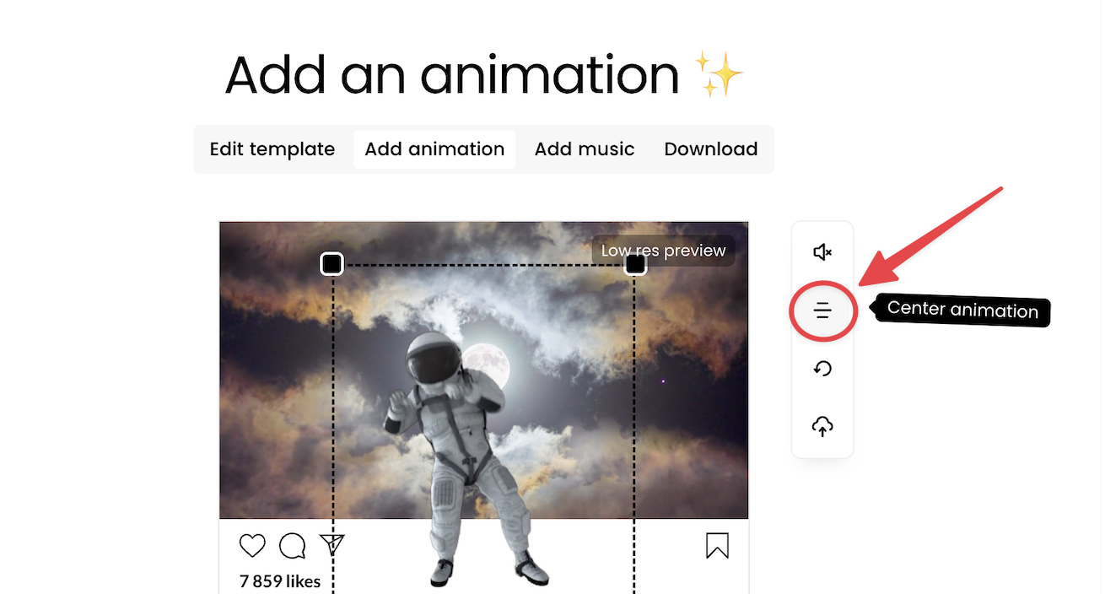Click the moon in the sky background

click(487, 365)
